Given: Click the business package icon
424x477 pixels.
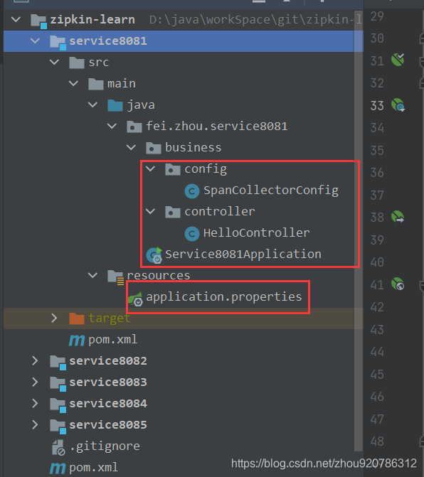Looking at the screenshot, I should (x=154, y=148).
